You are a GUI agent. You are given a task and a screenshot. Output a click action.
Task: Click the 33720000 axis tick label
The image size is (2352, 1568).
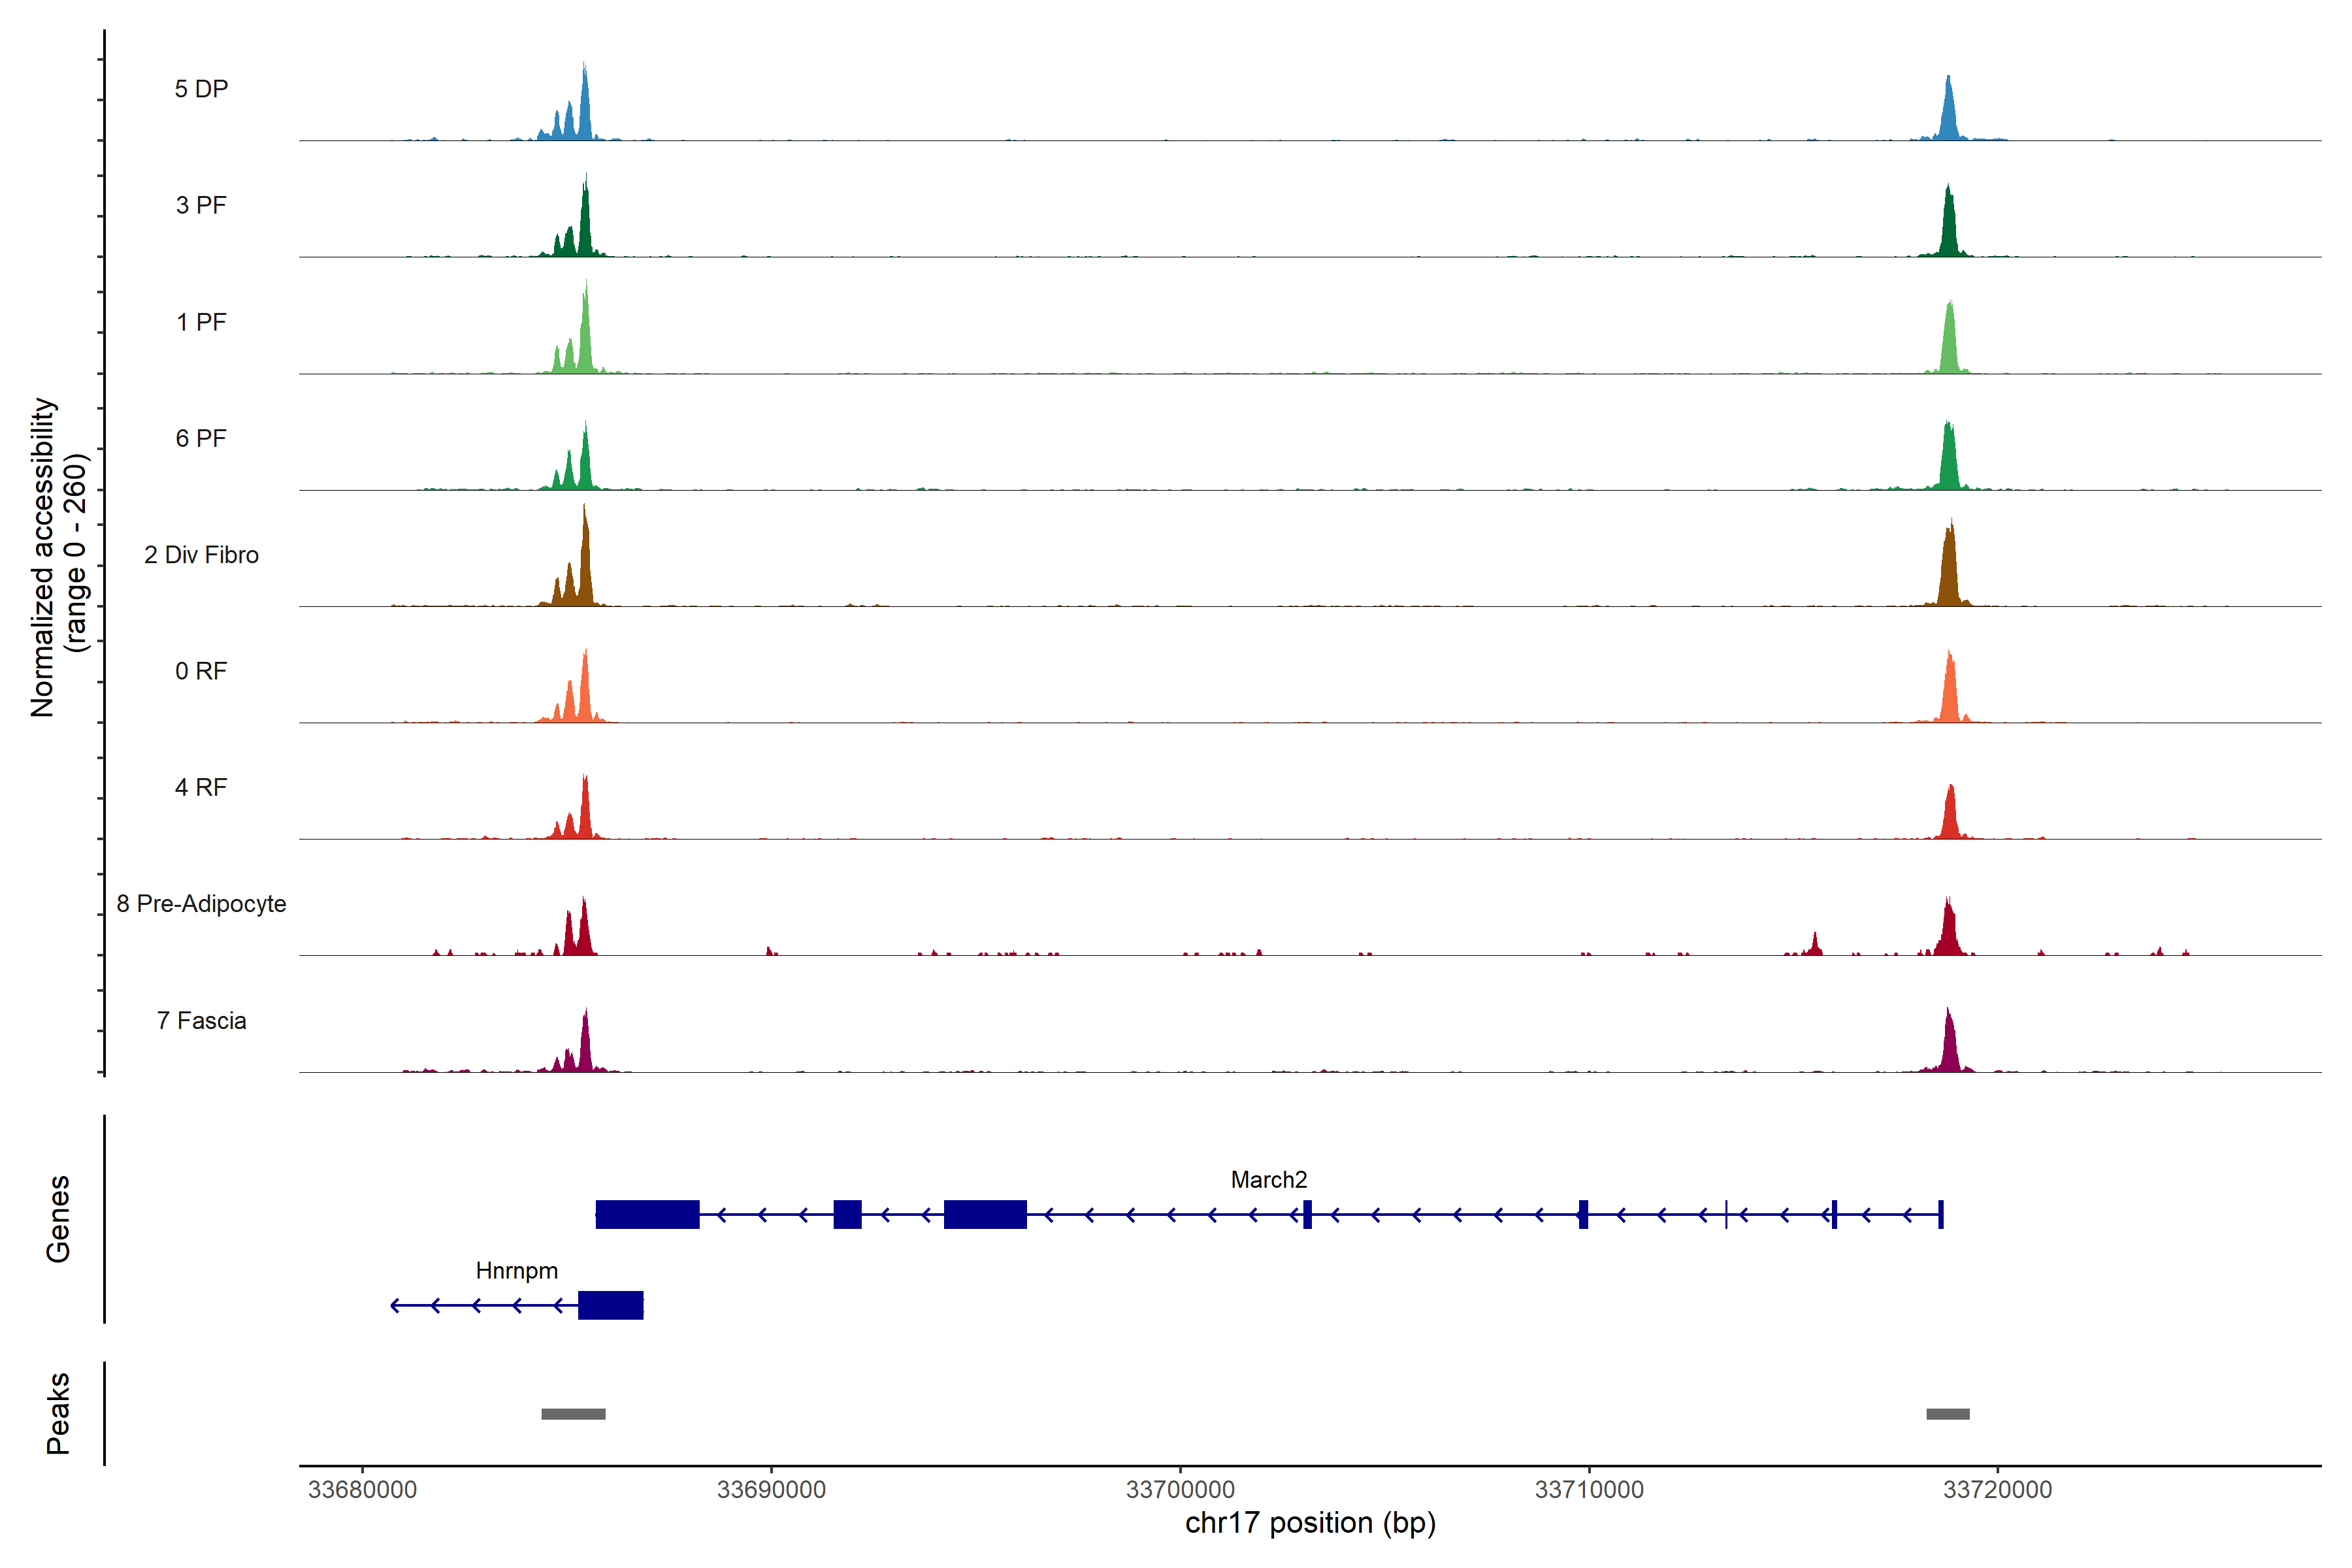point(1997,1490)
